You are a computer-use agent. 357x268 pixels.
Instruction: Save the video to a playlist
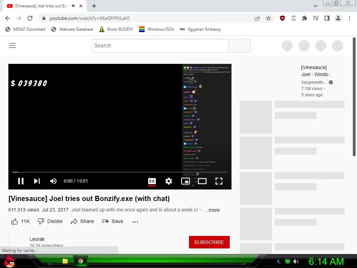coord(113,221)
